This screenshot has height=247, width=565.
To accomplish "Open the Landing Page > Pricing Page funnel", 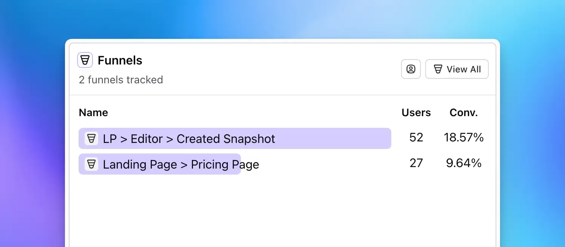I will coord(181,164).
